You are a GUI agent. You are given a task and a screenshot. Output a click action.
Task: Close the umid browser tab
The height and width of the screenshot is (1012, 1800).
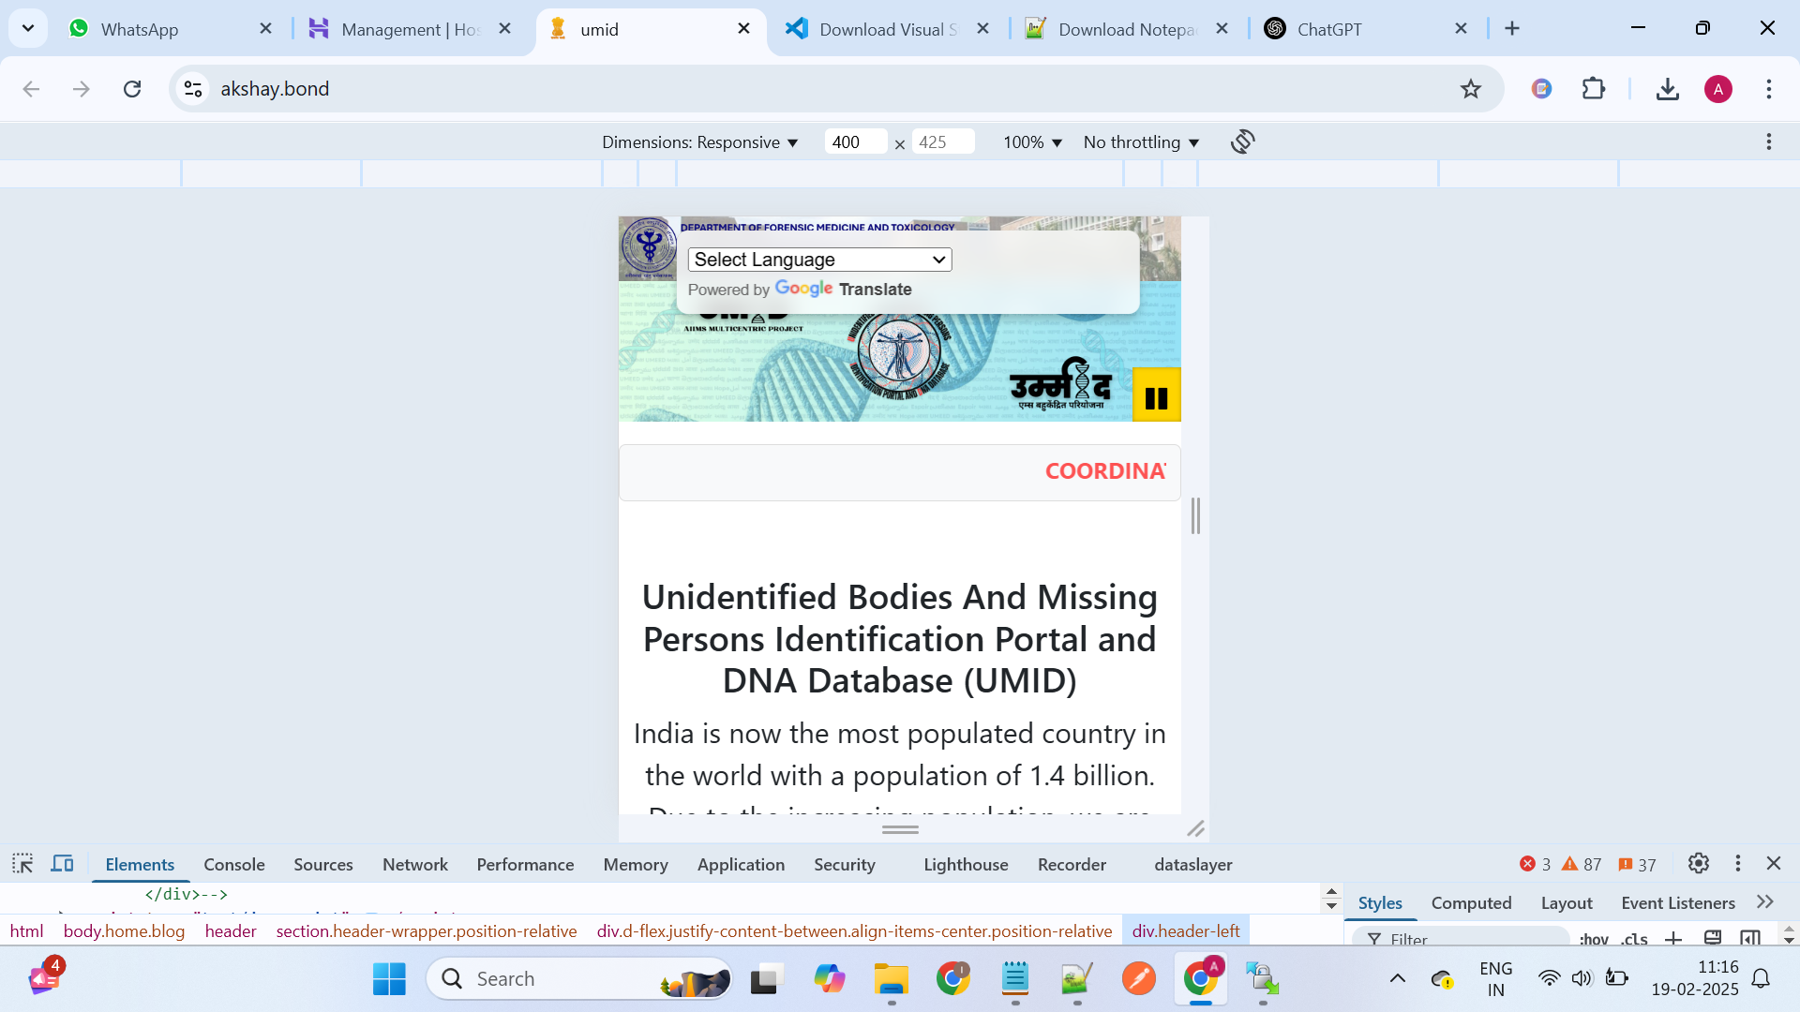click(743, 28)
